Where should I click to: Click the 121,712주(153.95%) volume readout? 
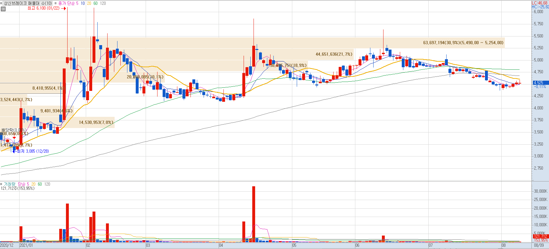[18, 188]
